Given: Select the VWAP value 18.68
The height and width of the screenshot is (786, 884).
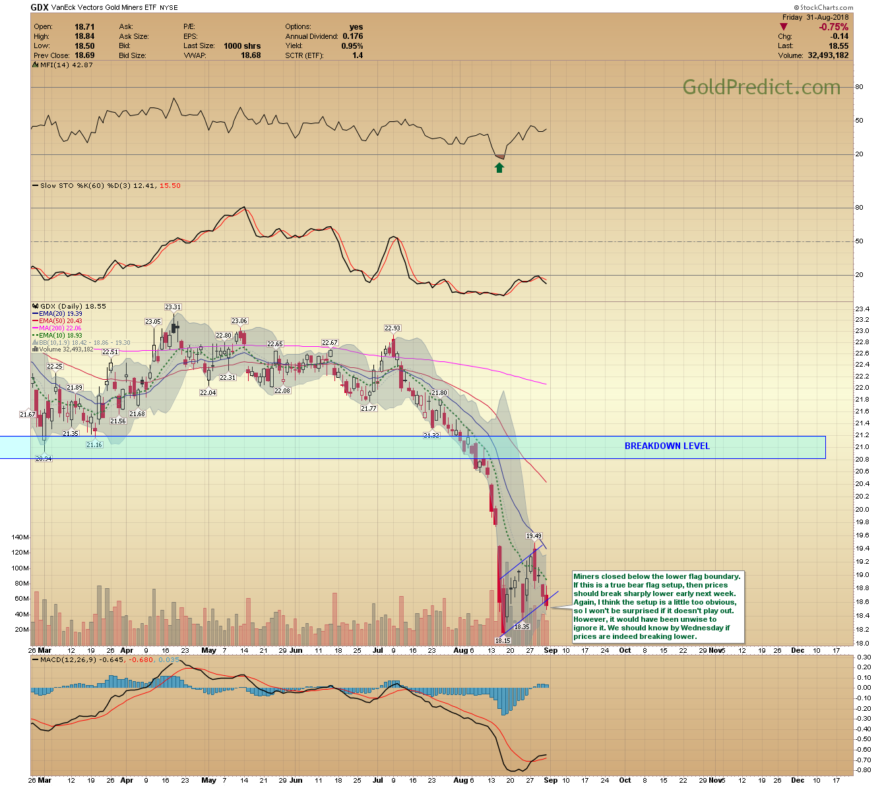Looking at the screenshot, I should point(251,55).
